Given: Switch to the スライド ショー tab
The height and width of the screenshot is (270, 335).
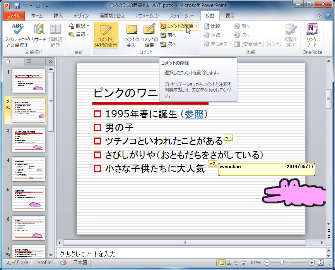Looking at the screenshot, I should [x=182, y=15].
